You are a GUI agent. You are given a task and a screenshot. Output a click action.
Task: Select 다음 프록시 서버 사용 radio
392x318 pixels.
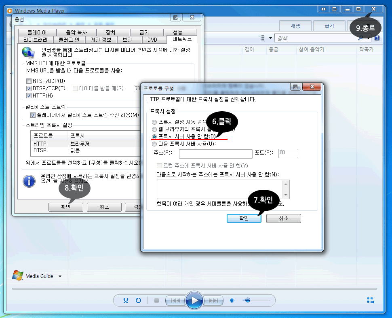click(154, 144)
